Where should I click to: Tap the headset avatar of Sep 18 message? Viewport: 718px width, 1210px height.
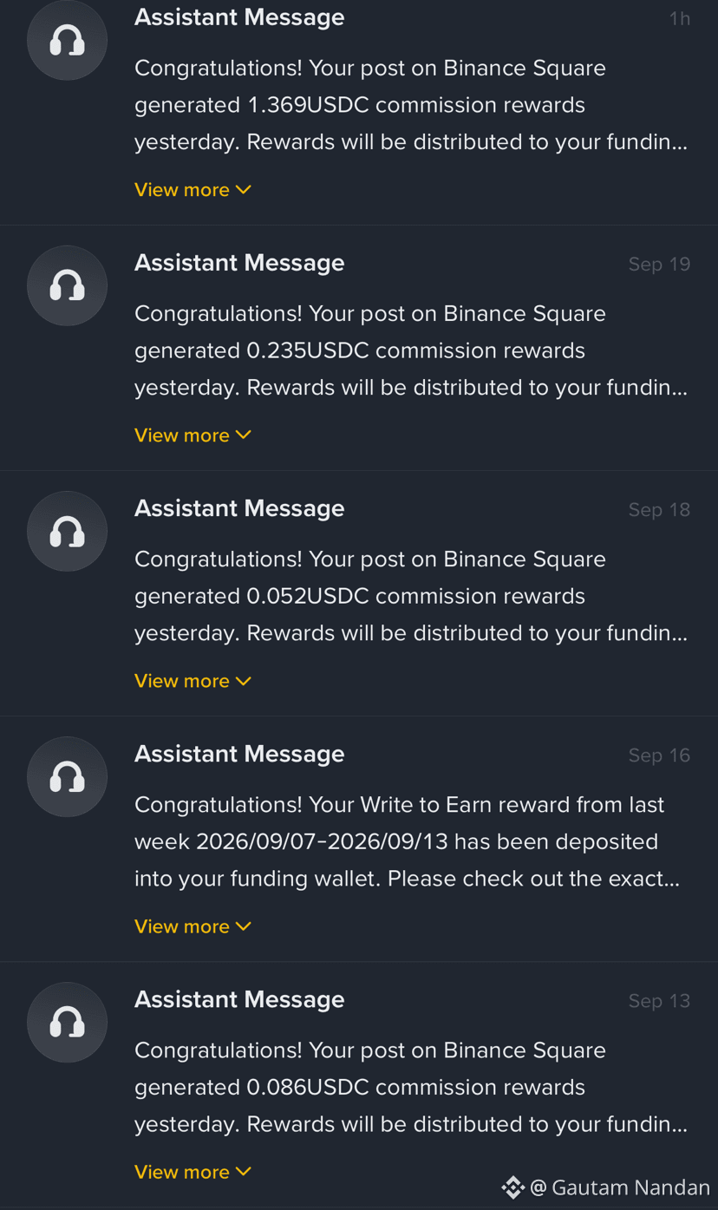click(67, 531)
